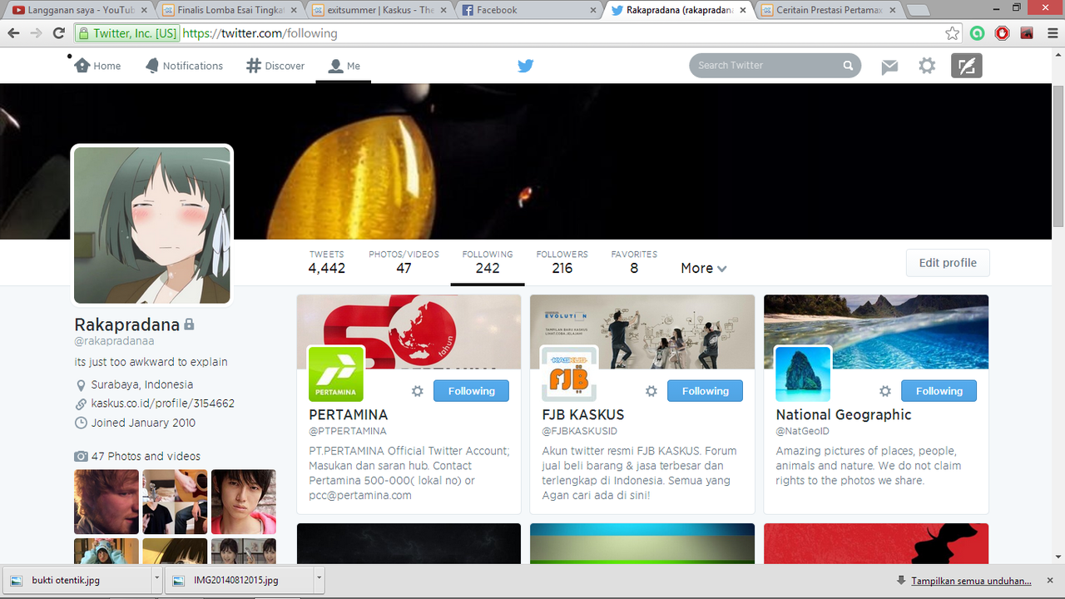Click Tampilkan semua unduhan link
Image resolution: width=1065 pixels, height=599 pixels.
pyautogui.click(x=971, y=581)
